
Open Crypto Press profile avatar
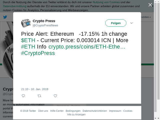pyautogui.click(x=26, y=23)
